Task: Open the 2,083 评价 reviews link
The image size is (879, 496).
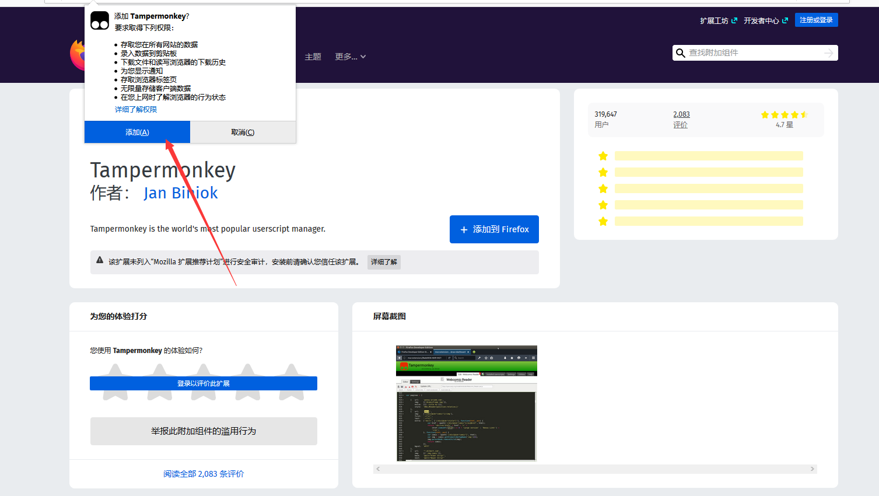Action: pyautogui.click(x=681, y=119)
